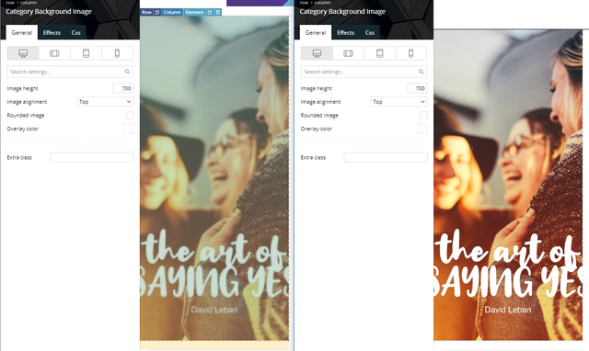
Task: Select landscape tablet icon in left-hand panel
Action: point(54,53)
